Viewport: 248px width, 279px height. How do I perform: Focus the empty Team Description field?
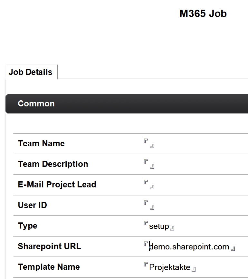click(149, 164)
